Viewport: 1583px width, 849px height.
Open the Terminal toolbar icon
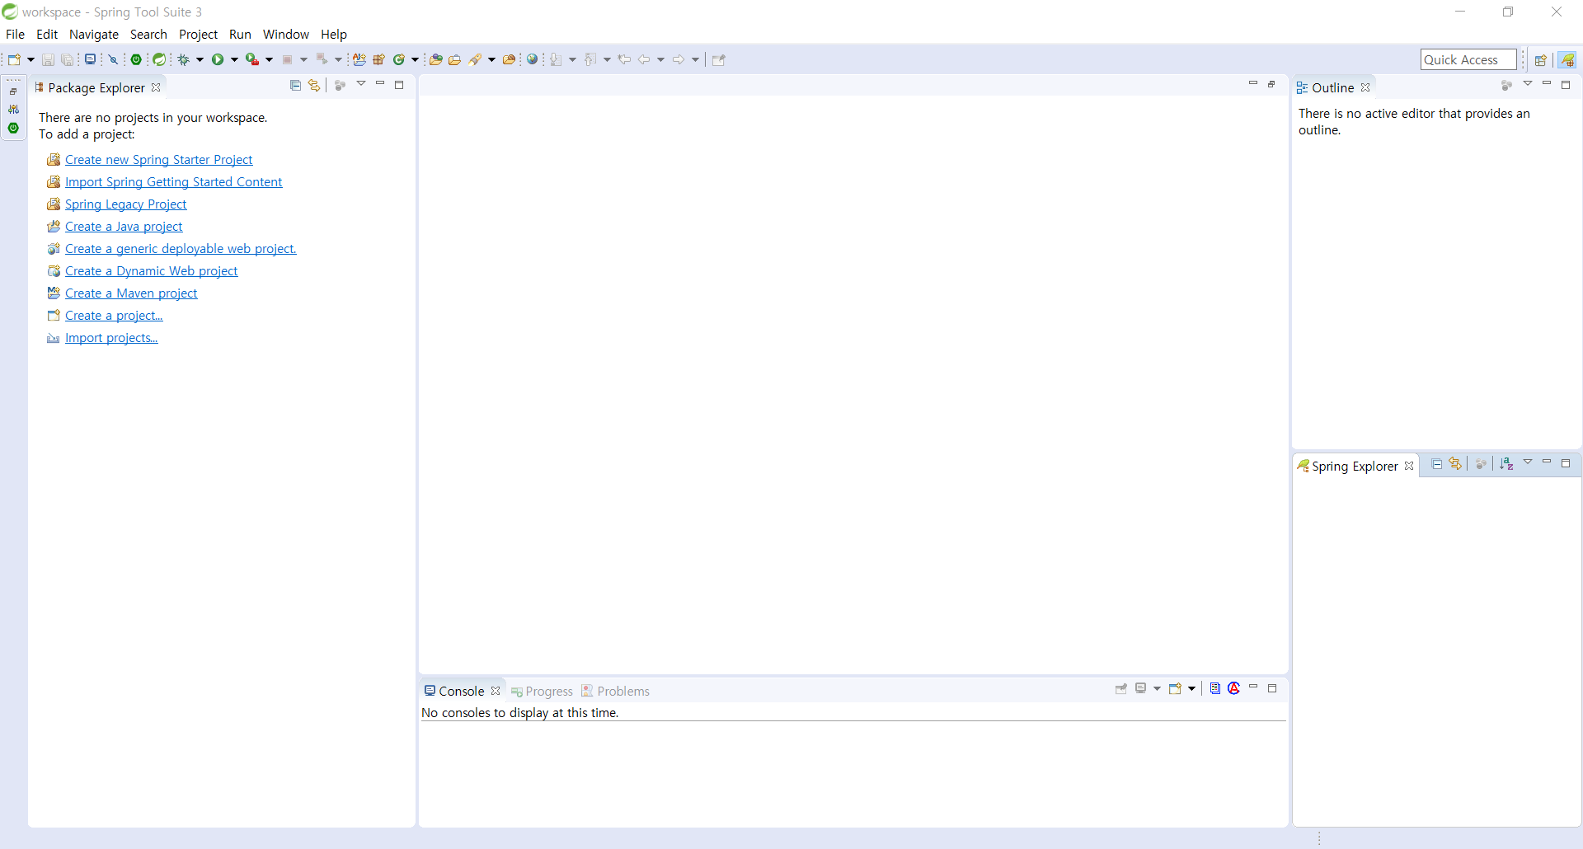coord(91,59)
